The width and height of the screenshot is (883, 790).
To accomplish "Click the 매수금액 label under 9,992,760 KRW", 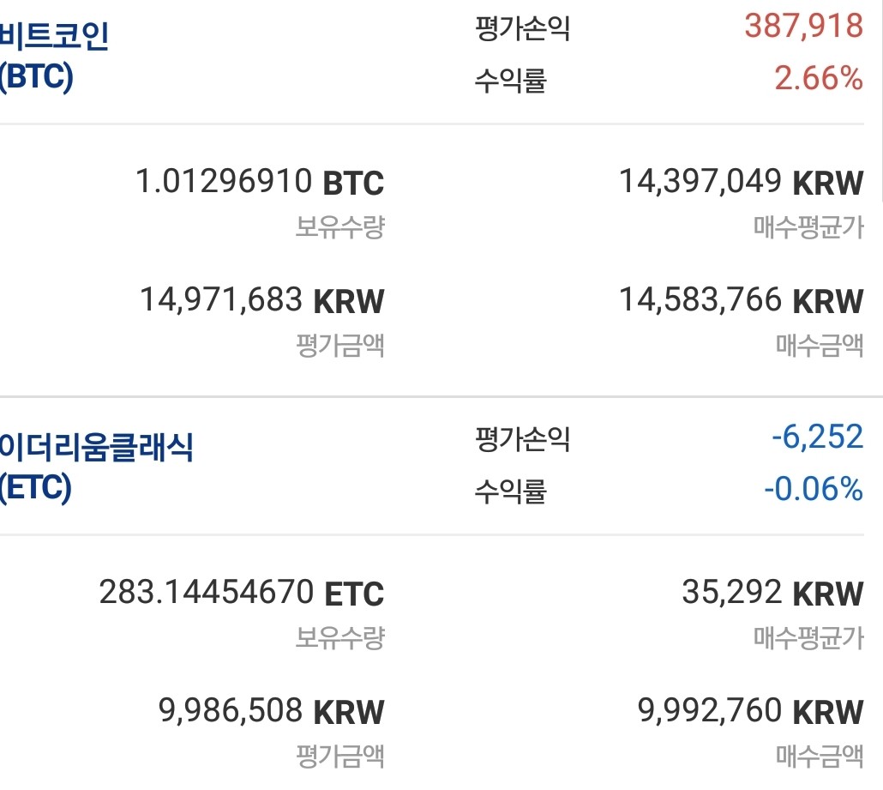I will tap(820, 756).
